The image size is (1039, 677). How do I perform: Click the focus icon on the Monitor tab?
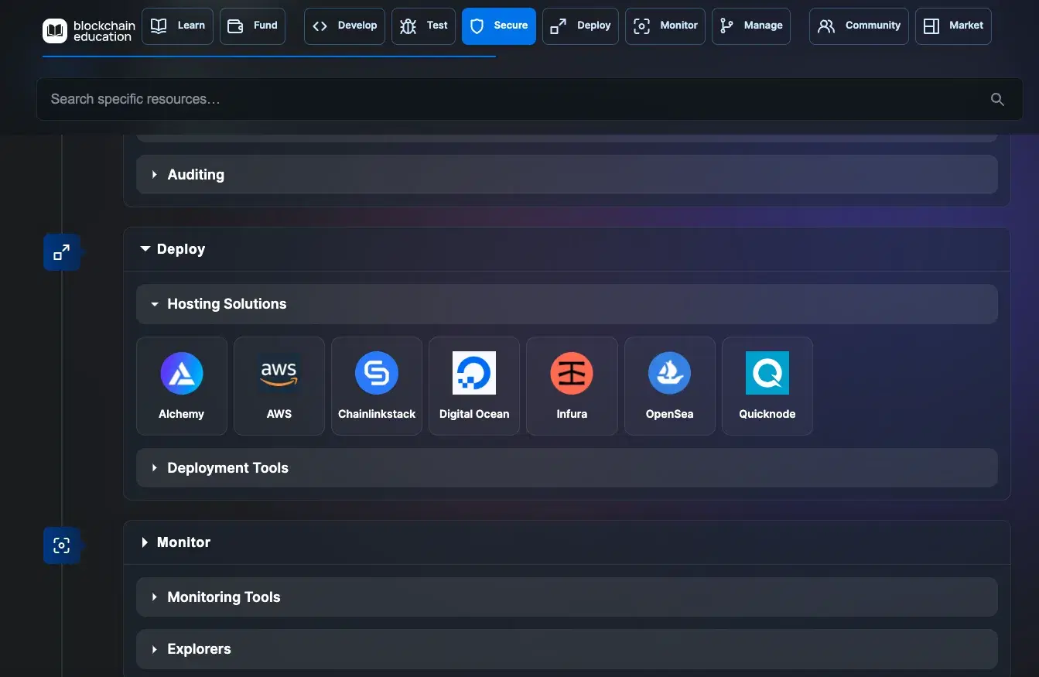(x=641, y=26)
